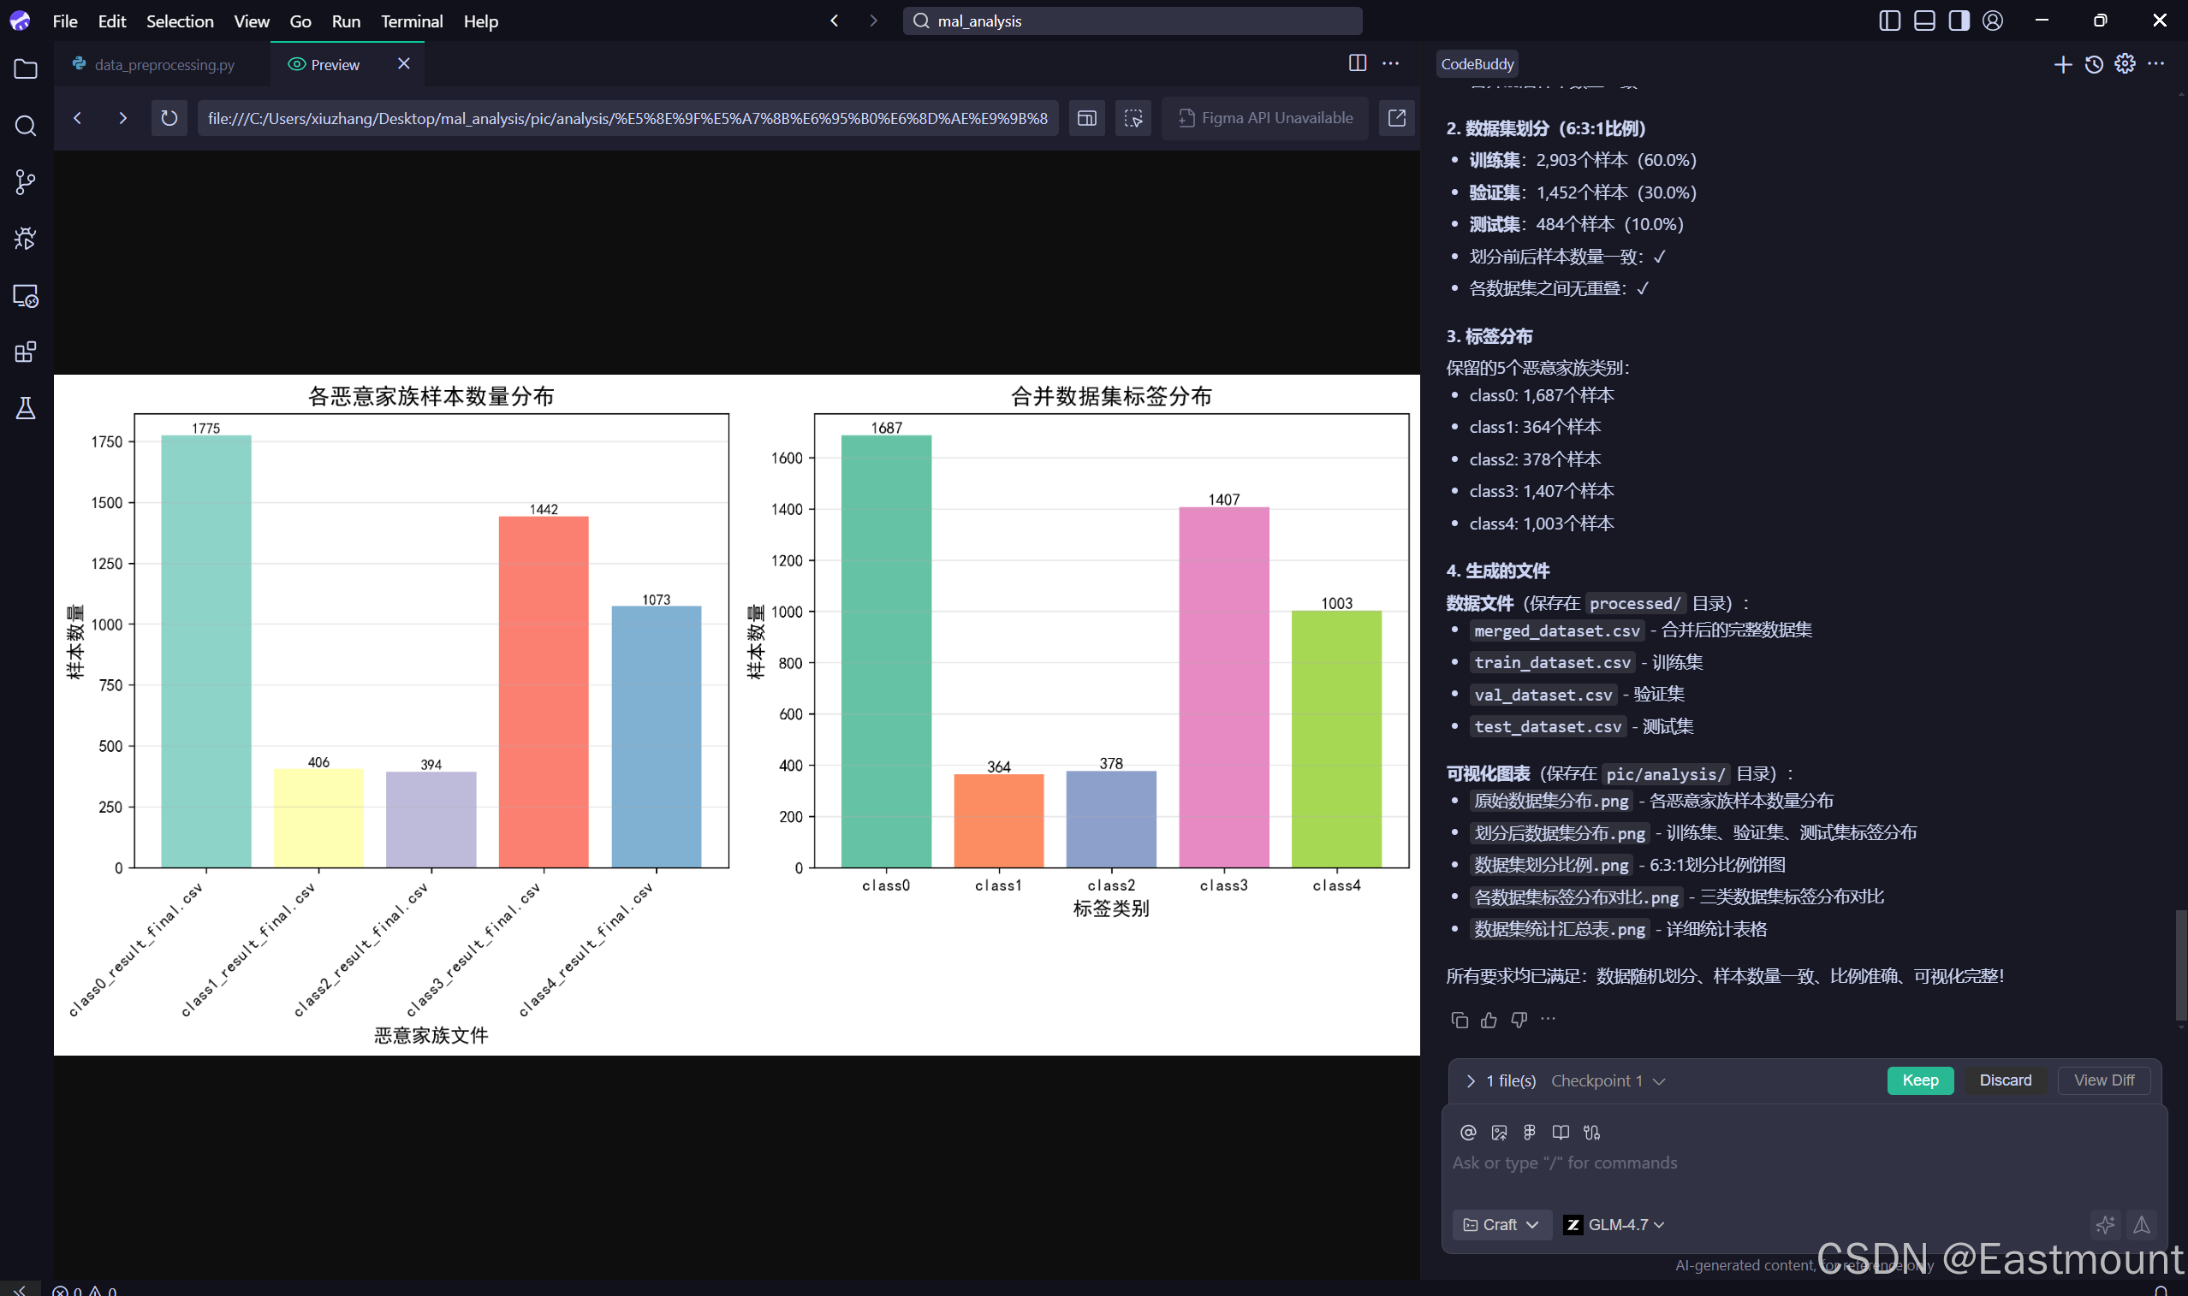This screenshot has width=2188, height=1296.
Task: Open the Extensions sidebar view
Action: pos(26,352)
